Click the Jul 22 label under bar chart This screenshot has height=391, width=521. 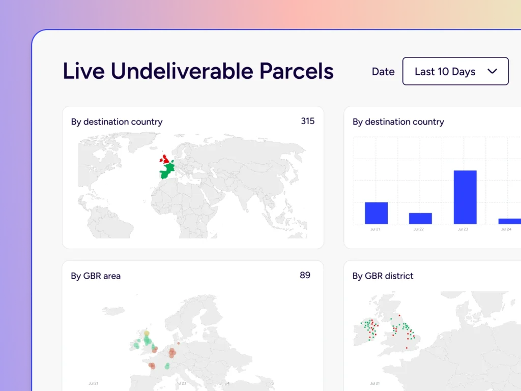[x=418, y=229]
